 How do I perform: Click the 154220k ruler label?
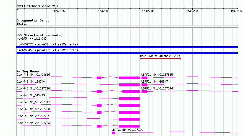tap(104, 11)
